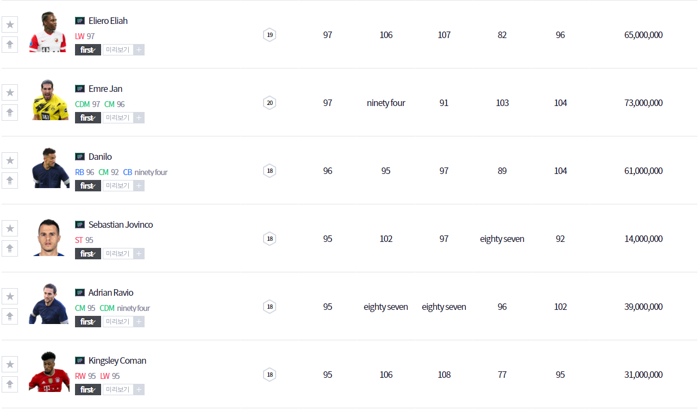Star Kingsley Coman as a favorite
Screen dimensions: 699x411
click(10, 364)
